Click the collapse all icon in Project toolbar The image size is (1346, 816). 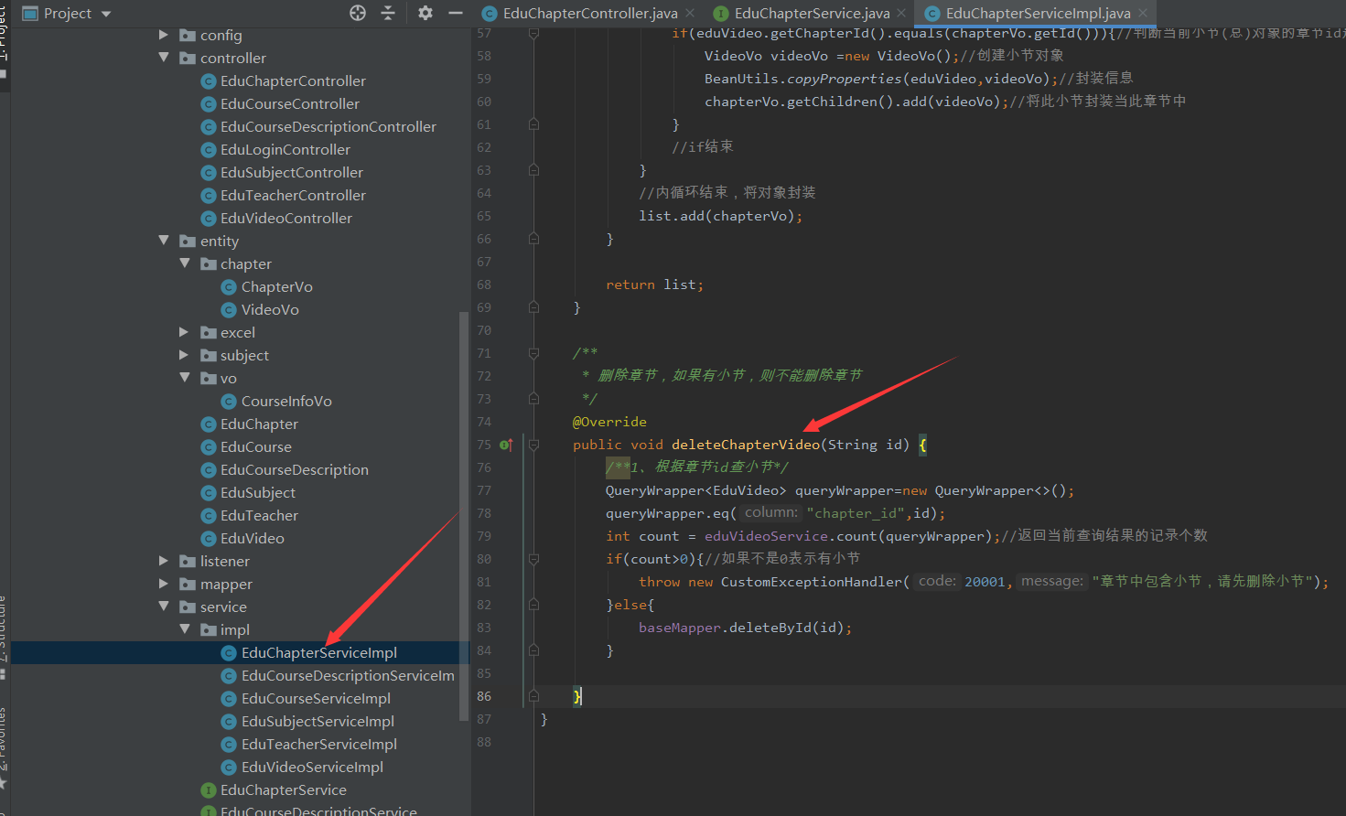(x=388, y=13)
